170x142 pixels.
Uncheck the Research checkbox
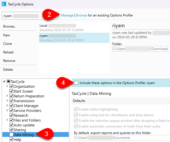click(11, 115)
